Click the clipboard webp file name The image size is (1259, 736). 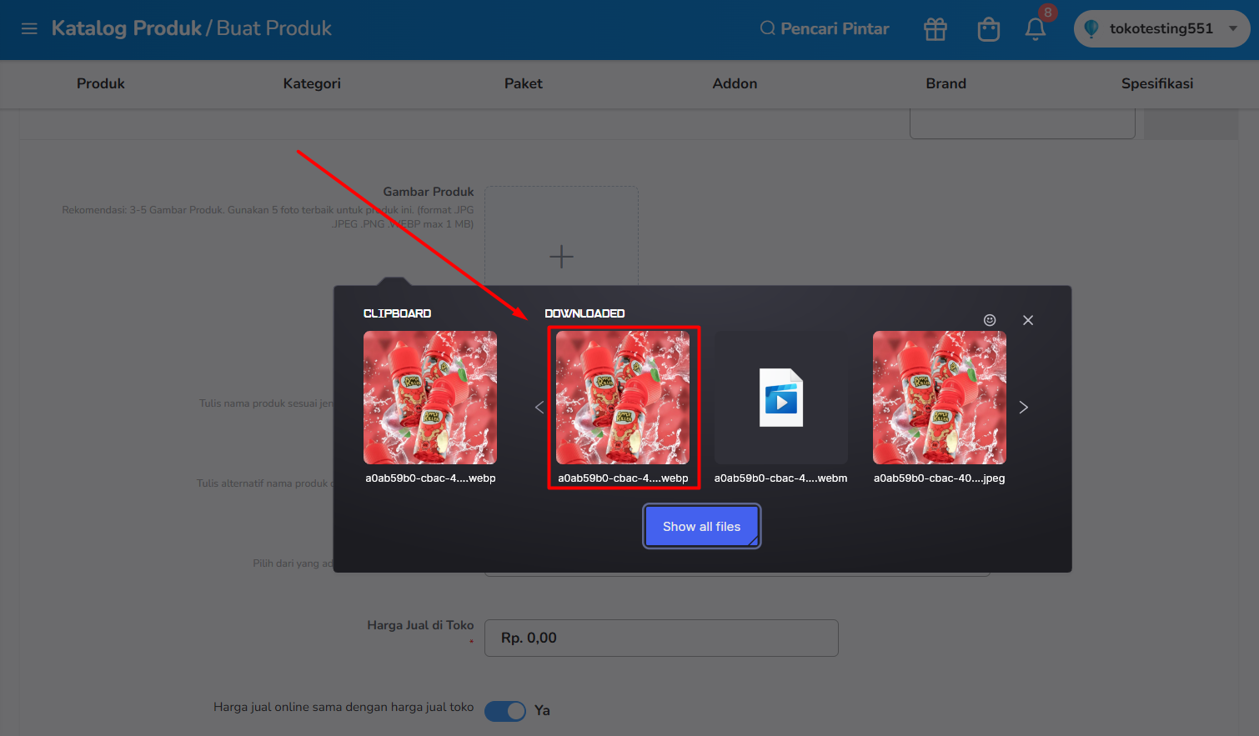click(x=430, y=478)
